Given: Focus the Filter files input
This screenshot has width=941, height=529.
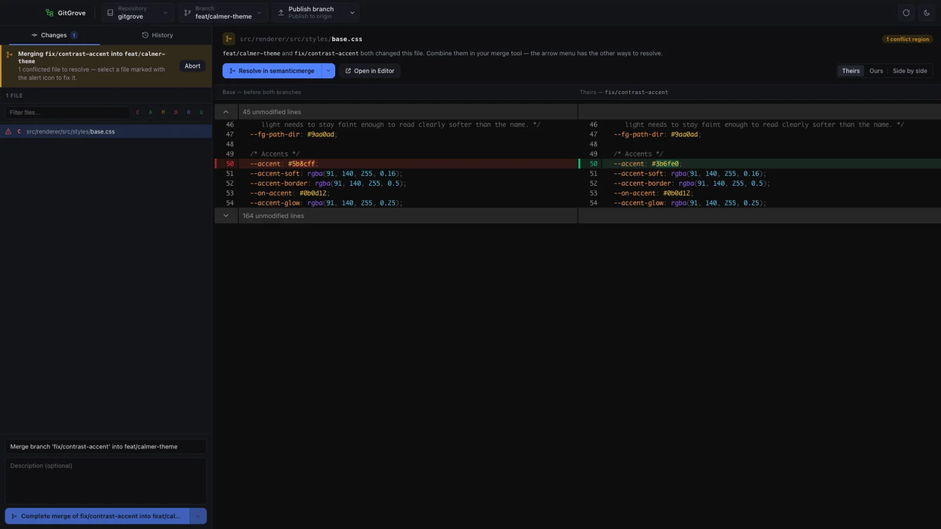Looking at the screenshot, I should [x=68, y=112].
